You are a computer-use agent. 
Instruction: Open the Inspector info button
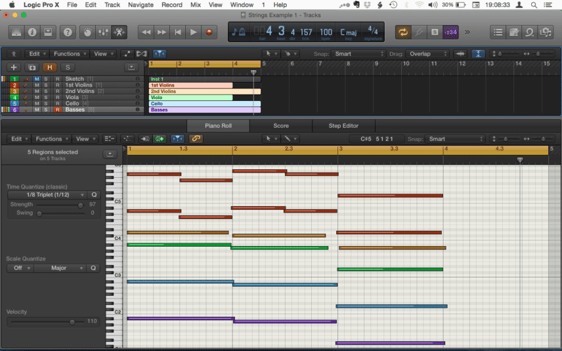32,32
